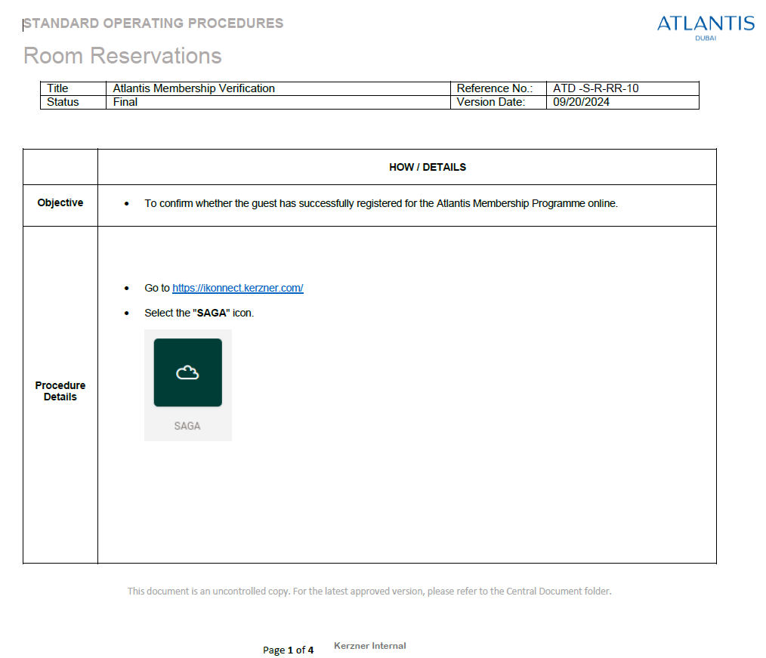Image resolution: width=766 pixels, height=658 pixels.
Task: Click the 'Status' label cell
Action: [x=73, y=102]
